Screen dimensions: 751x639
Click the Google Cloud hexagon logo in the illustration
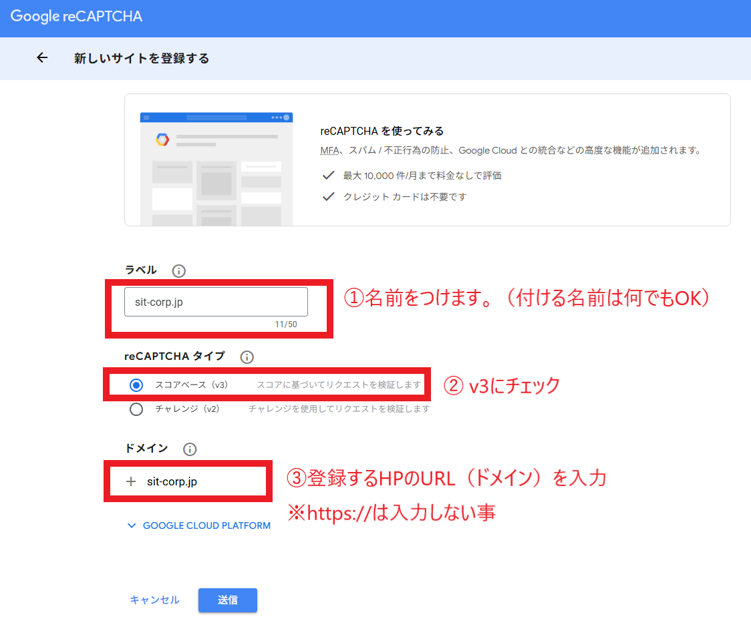162,140
